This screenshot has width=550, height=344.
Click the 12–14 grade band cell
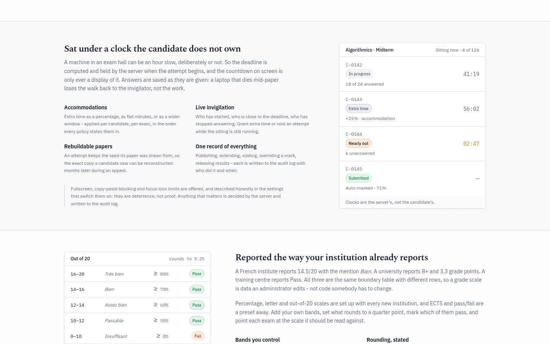[77, 305]
